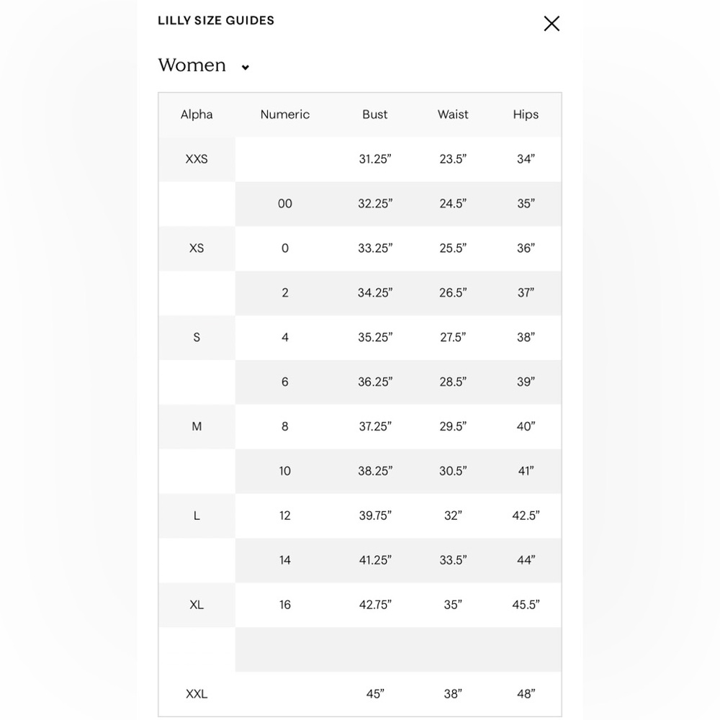The image size is (720, 720).
Task: Select the Bust column header
Action: pos(374,114)
